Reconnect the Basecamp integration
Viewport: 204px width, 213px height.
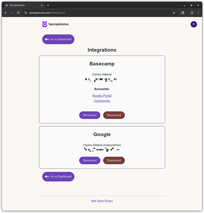coord(90,115)
